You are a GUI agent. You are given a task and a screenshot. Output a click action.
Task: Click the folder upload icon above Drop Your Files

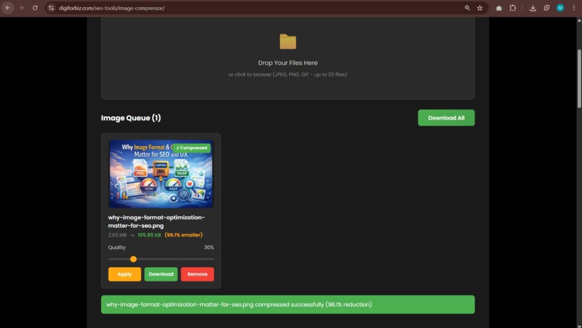(287, 41)
